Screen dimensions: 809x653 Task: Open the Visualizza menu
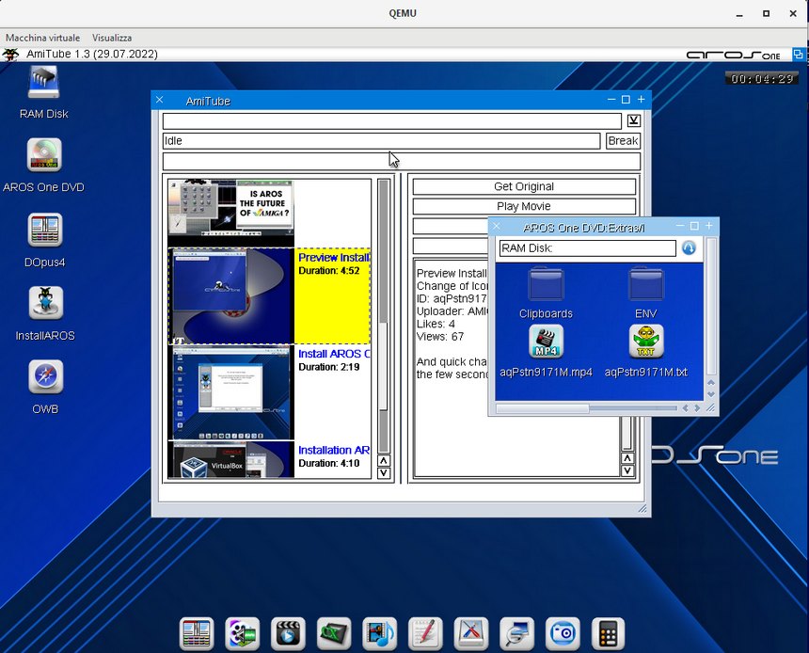click(x=112, y=38)
